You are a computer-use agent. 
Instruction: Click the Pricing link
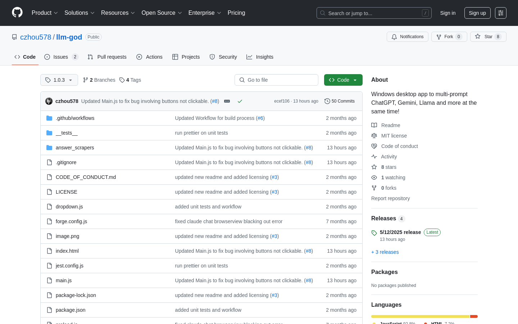coord(236,13)
